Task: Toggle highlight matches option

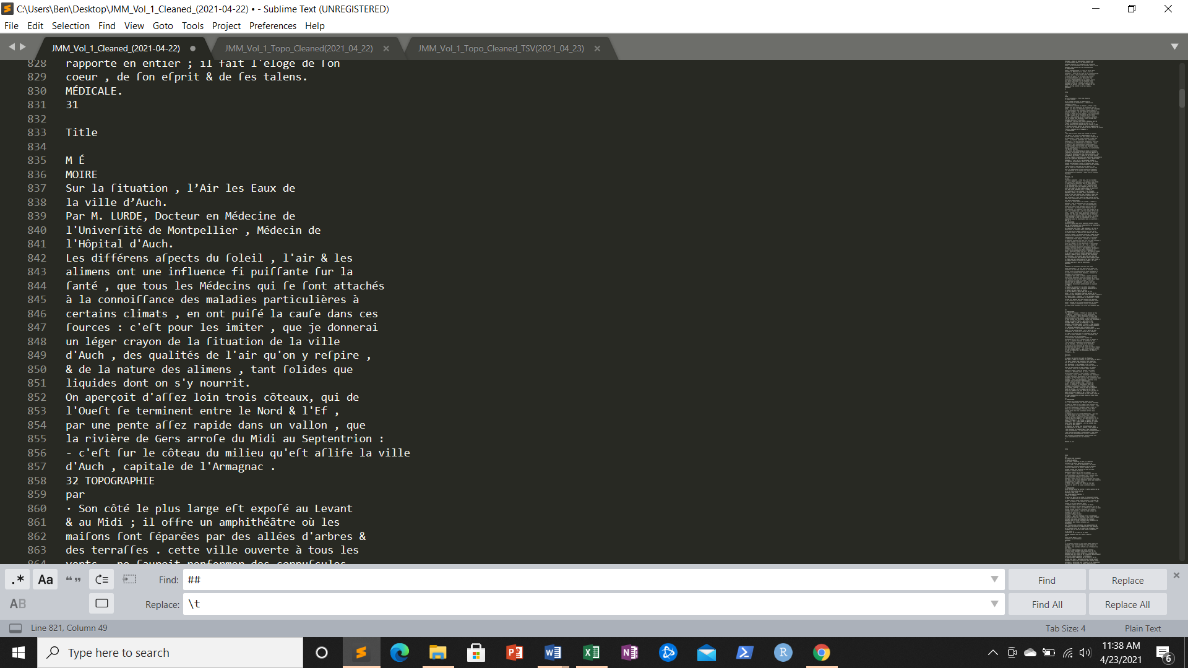Action: tap(101, 604)
